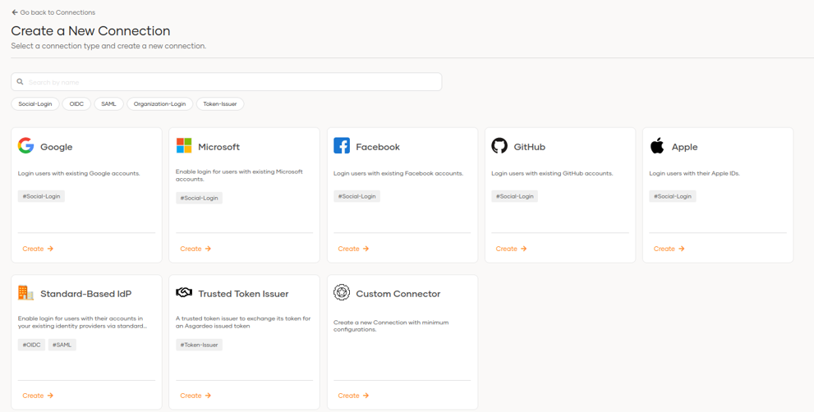This screenshot has height=412, width=814.
Task: Filter by OIDC tag
Action: [x=76, y=103]
